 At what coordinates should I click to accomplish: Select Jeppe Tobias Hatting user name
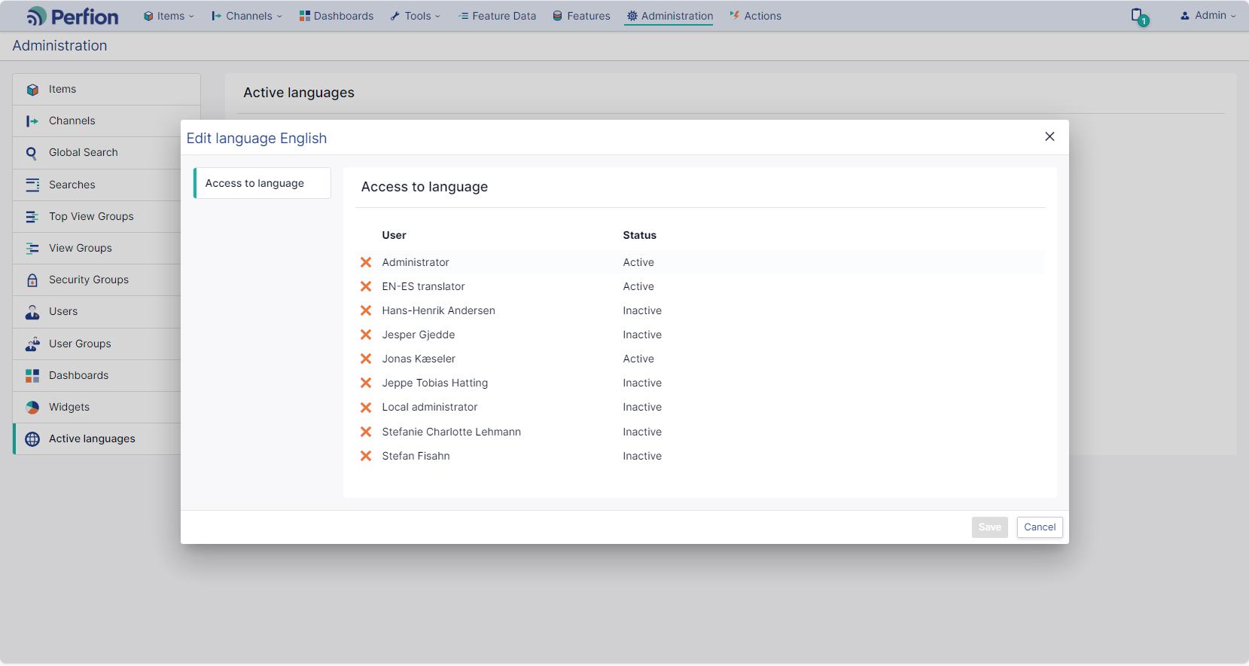coord(435,383)
